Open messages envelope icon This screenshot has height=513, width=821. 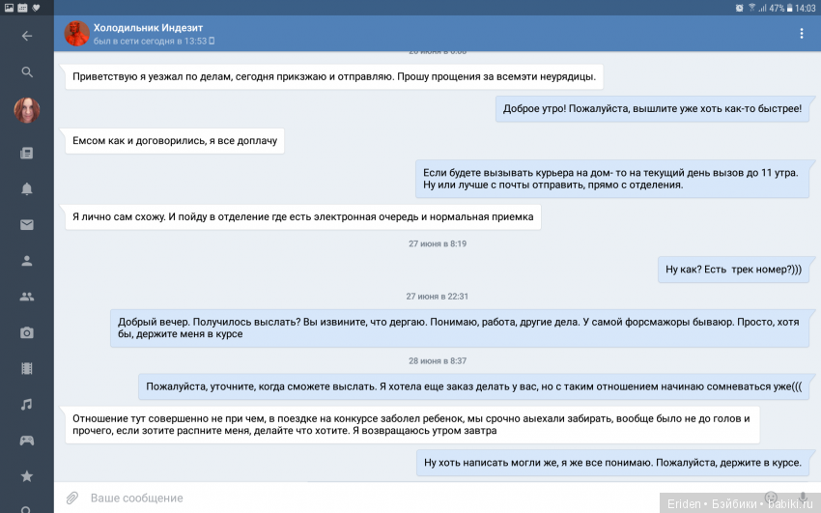pos(26,224)
